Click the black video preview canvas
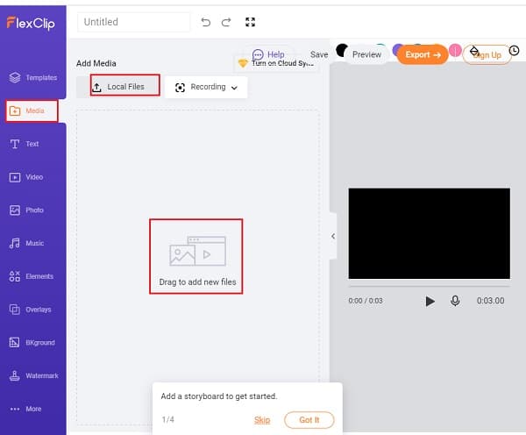 coord(429,233)
